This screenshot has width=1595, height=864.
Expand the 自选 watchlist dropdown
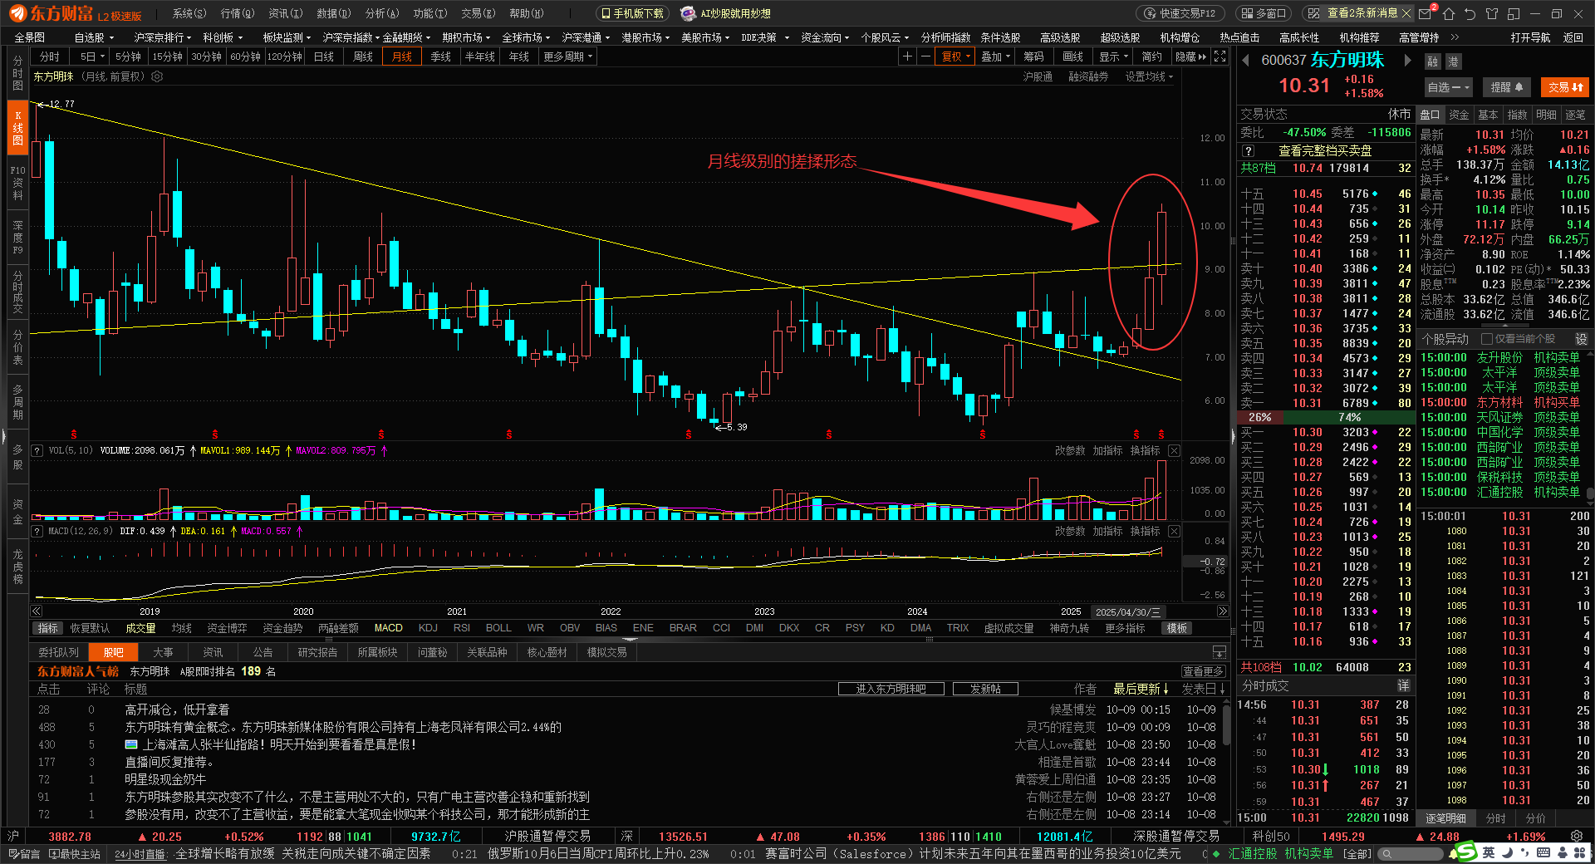pos(1448,87)
